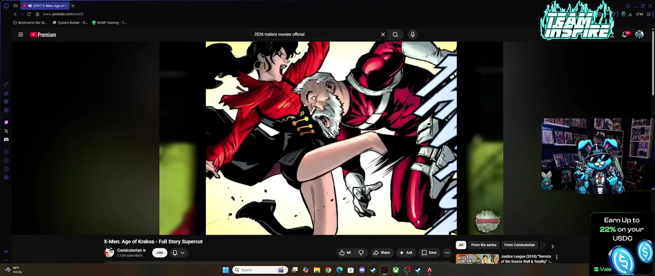Start voice search with microphone

(x=413, y=34)
